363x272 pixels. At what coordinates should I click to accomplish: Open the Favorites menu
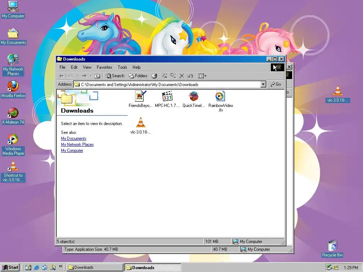[x=105, y=67]
